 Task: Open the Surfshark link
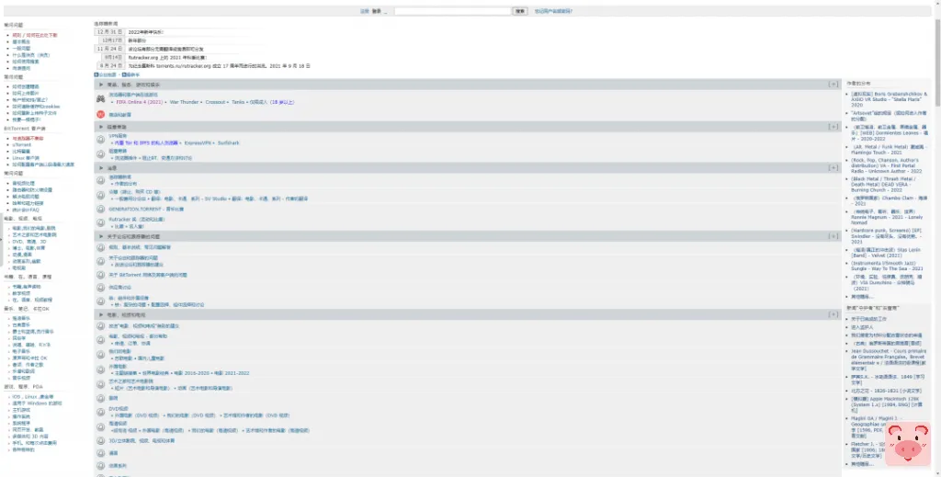tap(229, 143)
